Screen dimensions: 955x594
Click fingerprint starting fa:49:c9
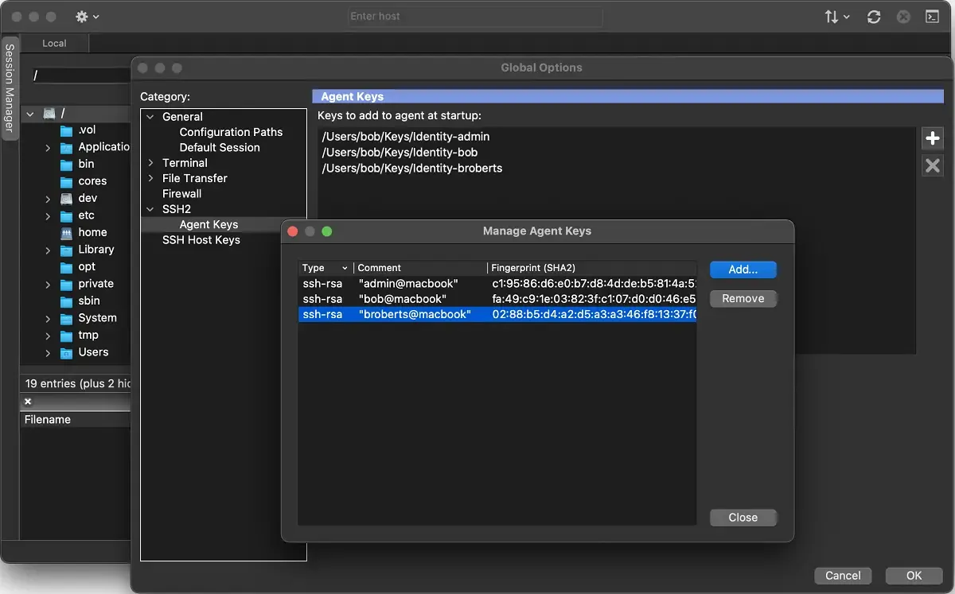(594, 299)
